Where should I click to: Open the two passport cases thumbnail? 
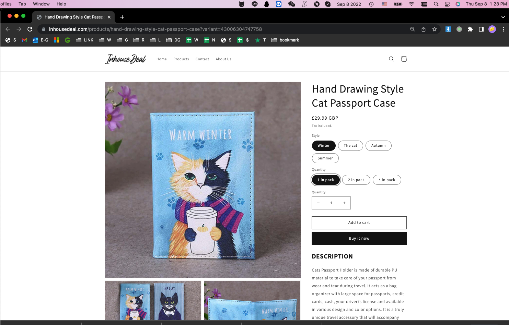click(x=153, y=301)
